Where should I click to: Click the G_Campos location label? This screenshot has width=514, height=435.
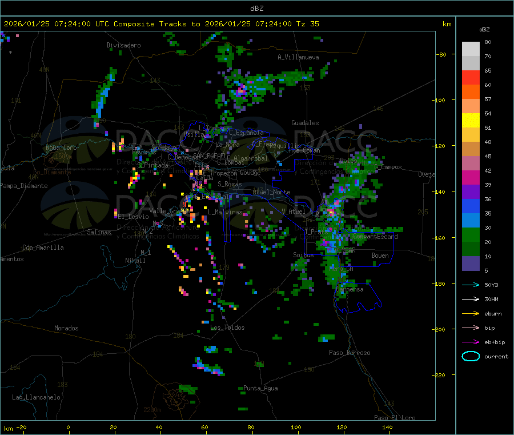pos(388,167)
